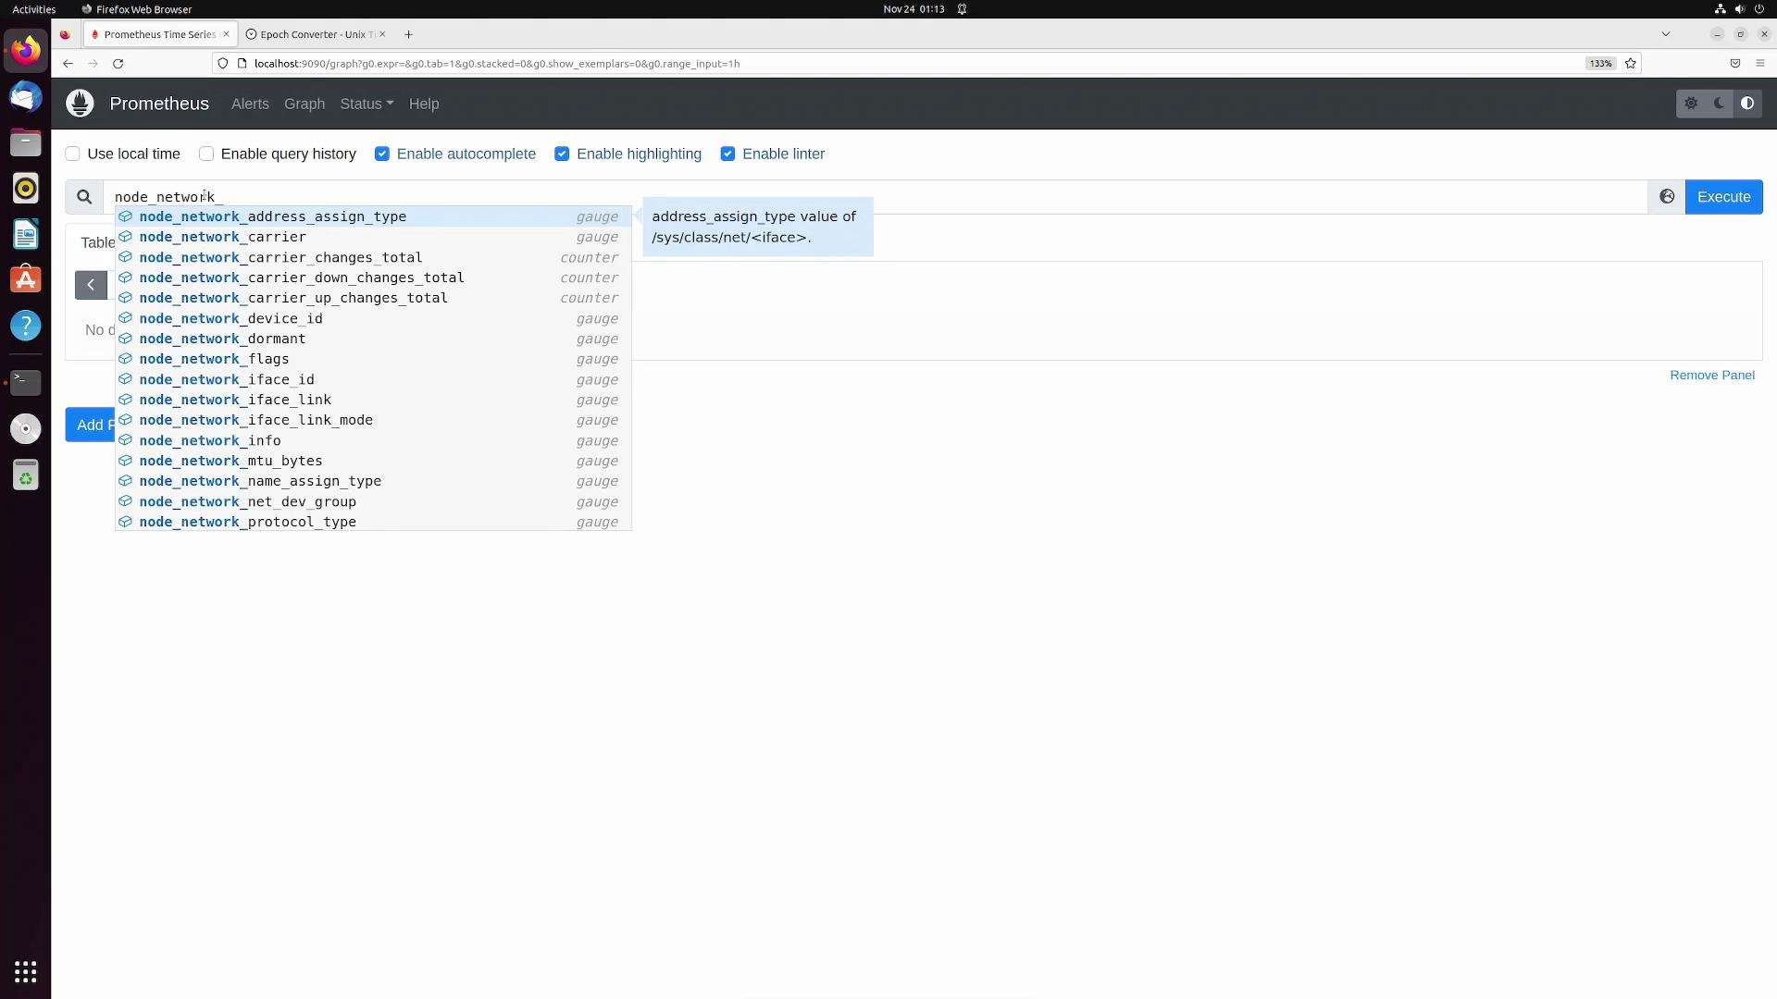
Task: Select node_network_info suggestion
Action: 374,440
